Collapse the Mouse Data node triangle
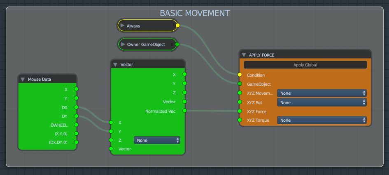The width and height of the screenshot is (389, 175). click(x=23, y=80)
